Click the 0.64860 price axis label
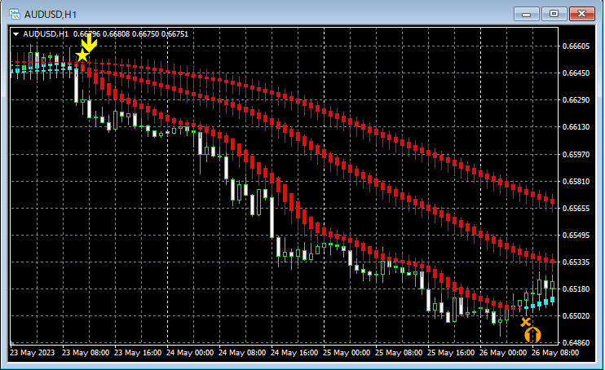Viewport: 605px width, 370px height. click(x=576, y=342)
